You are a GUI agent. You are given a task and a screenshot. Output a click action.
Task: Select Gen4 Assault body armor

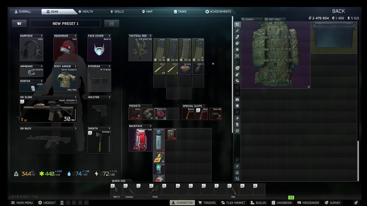(65, 80)
